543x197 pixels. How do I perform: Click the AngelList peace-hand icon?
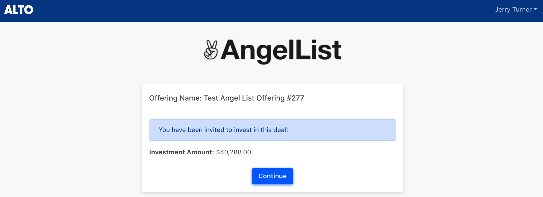click(x=211, y=50)
